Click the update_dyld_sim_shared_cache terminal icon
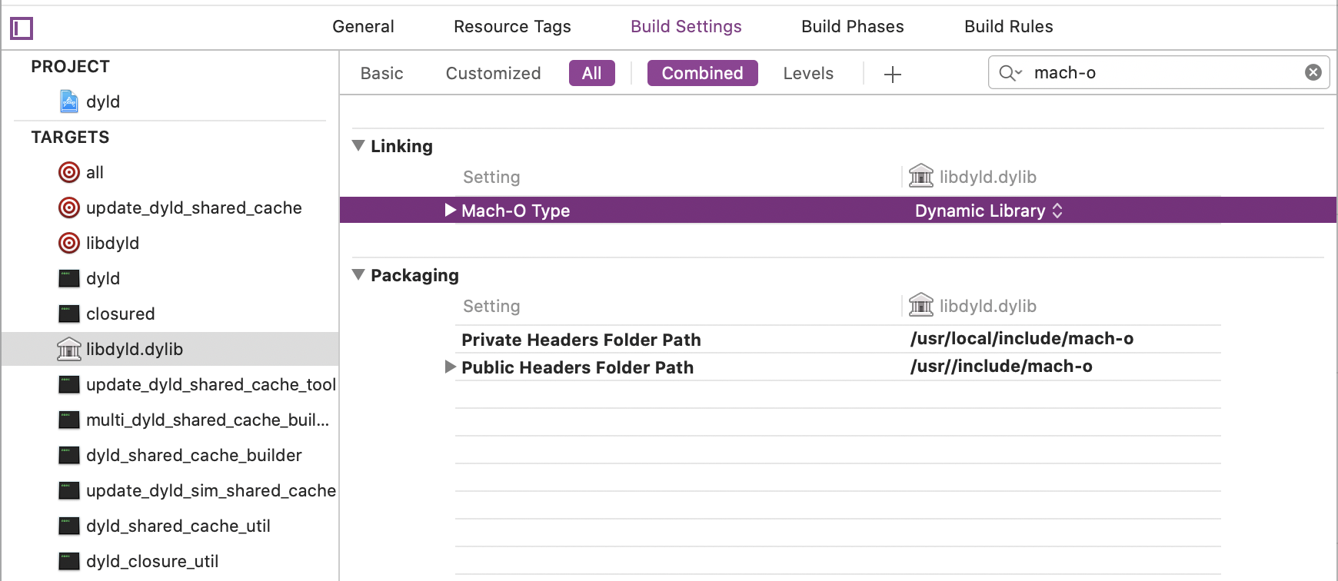Viewport: 1338px width, 581px height. [69, 490]
